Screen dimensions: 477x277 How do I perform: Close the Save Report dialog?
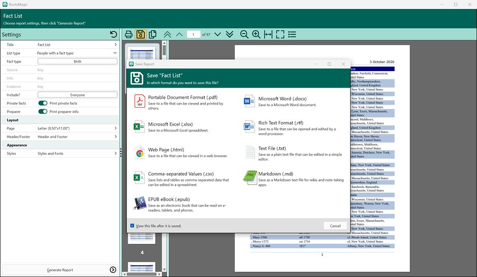[343, 64]
